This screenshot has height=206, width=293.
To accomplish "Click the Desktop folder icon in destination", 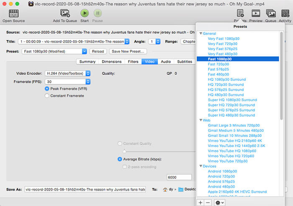I will coord(181,190).
